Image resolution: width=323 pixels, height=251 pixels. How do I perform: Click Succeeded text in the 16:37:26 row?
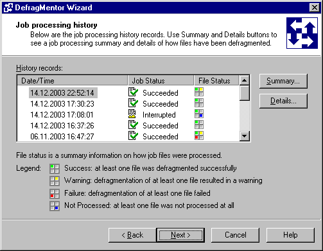coord(161,126)
